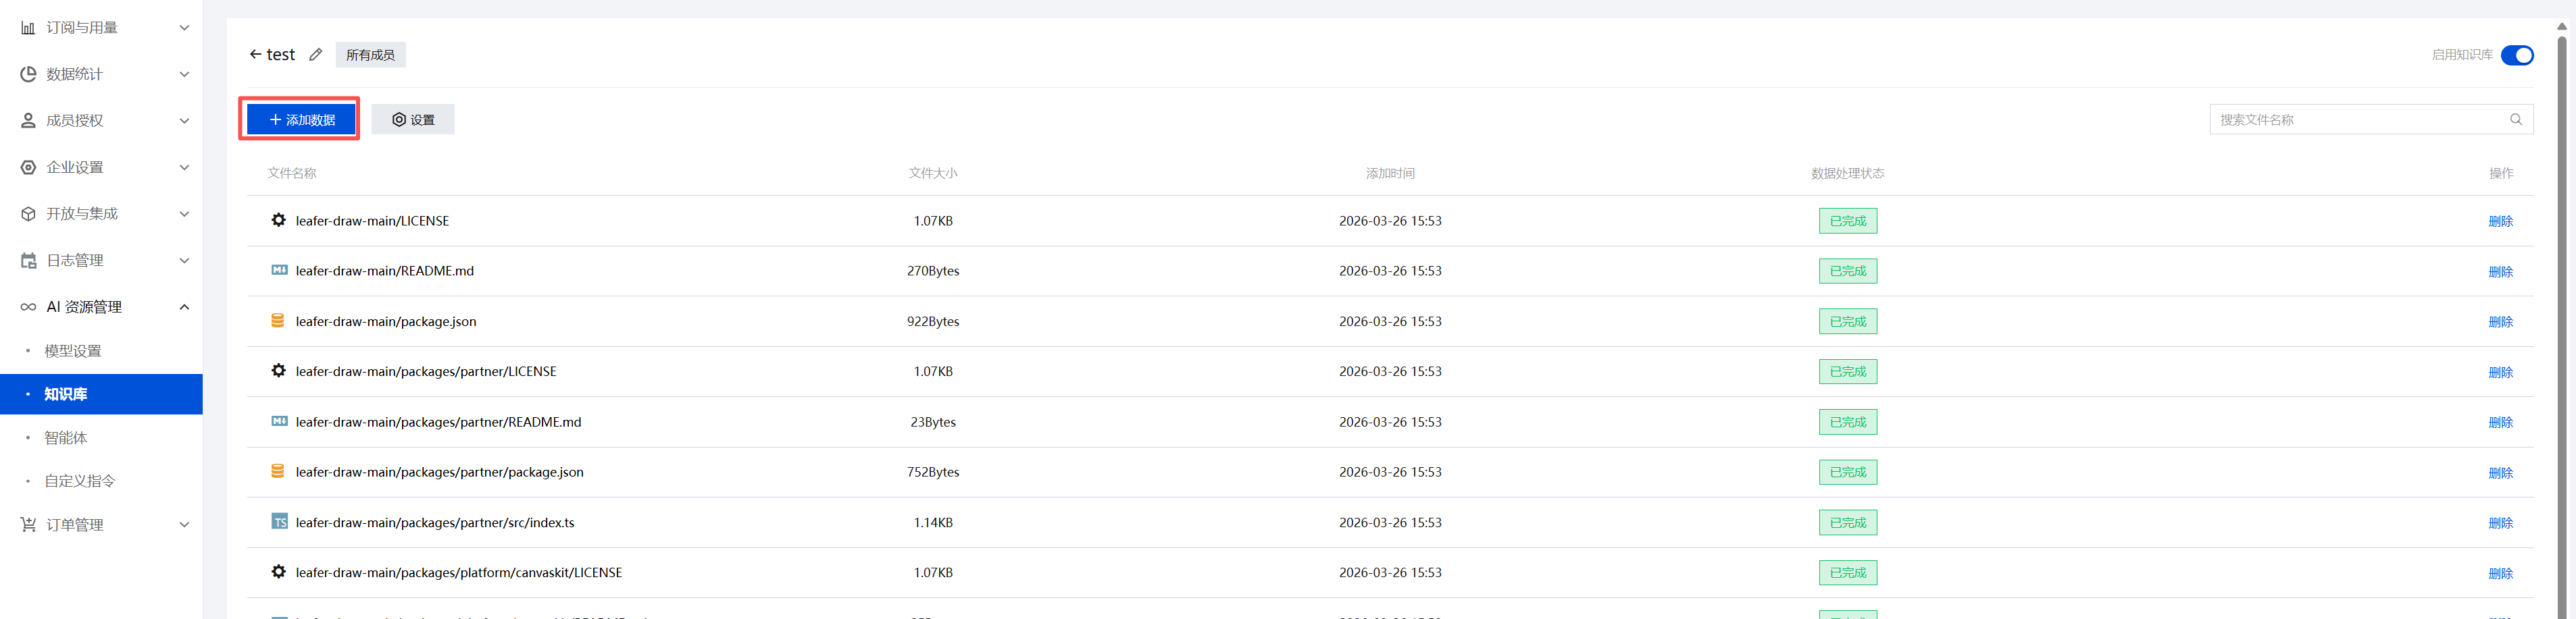Click the search magnifier icon
This screenshot has width=2576, height=619.
coord(2516,119)
